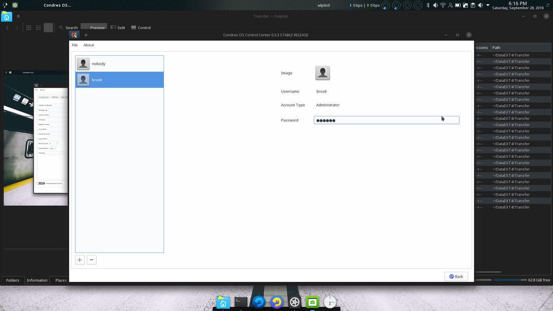Open the file manager from the dock
The height and width of the screenshot is (311, 553).
[x=223, y=302]
